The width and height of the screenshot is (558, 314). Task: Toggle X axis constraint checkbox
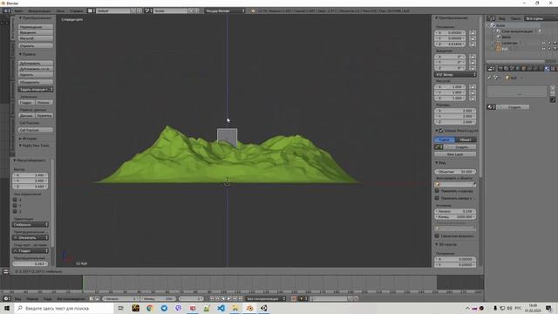coord(15,200)
